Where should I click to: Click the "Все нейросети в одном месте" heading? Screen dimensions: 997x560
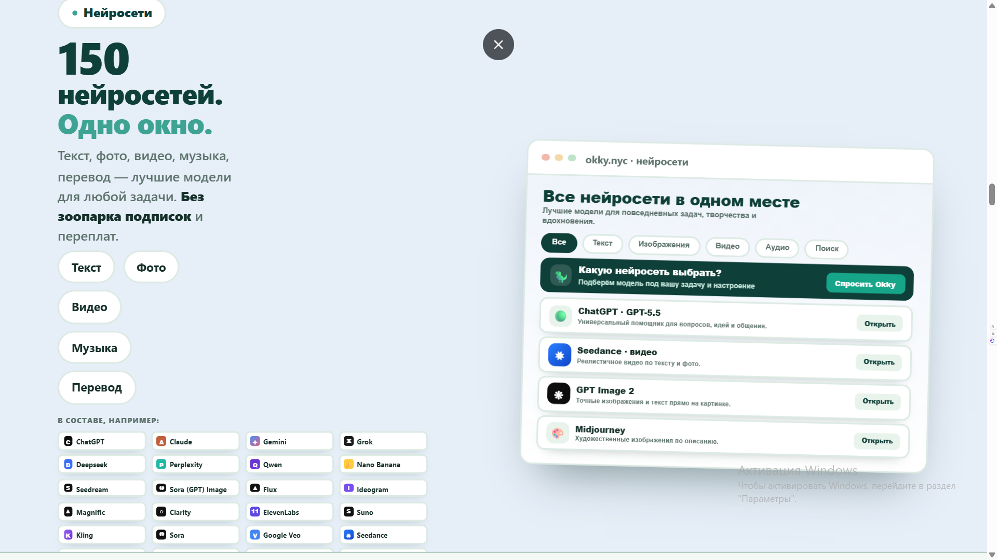point(671,199)
